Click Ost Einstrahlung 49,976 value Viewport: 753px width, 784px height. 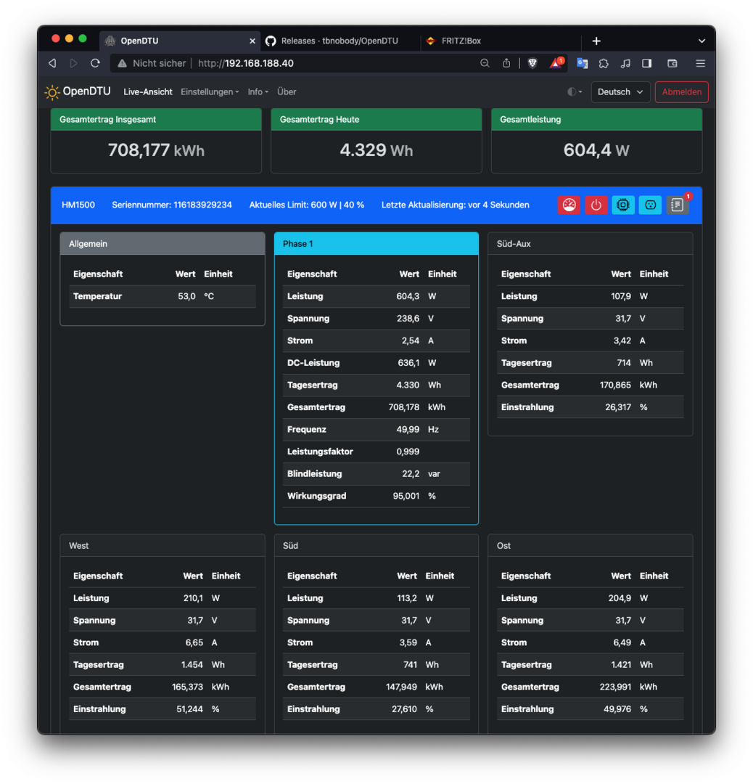(x=617, y=709)
